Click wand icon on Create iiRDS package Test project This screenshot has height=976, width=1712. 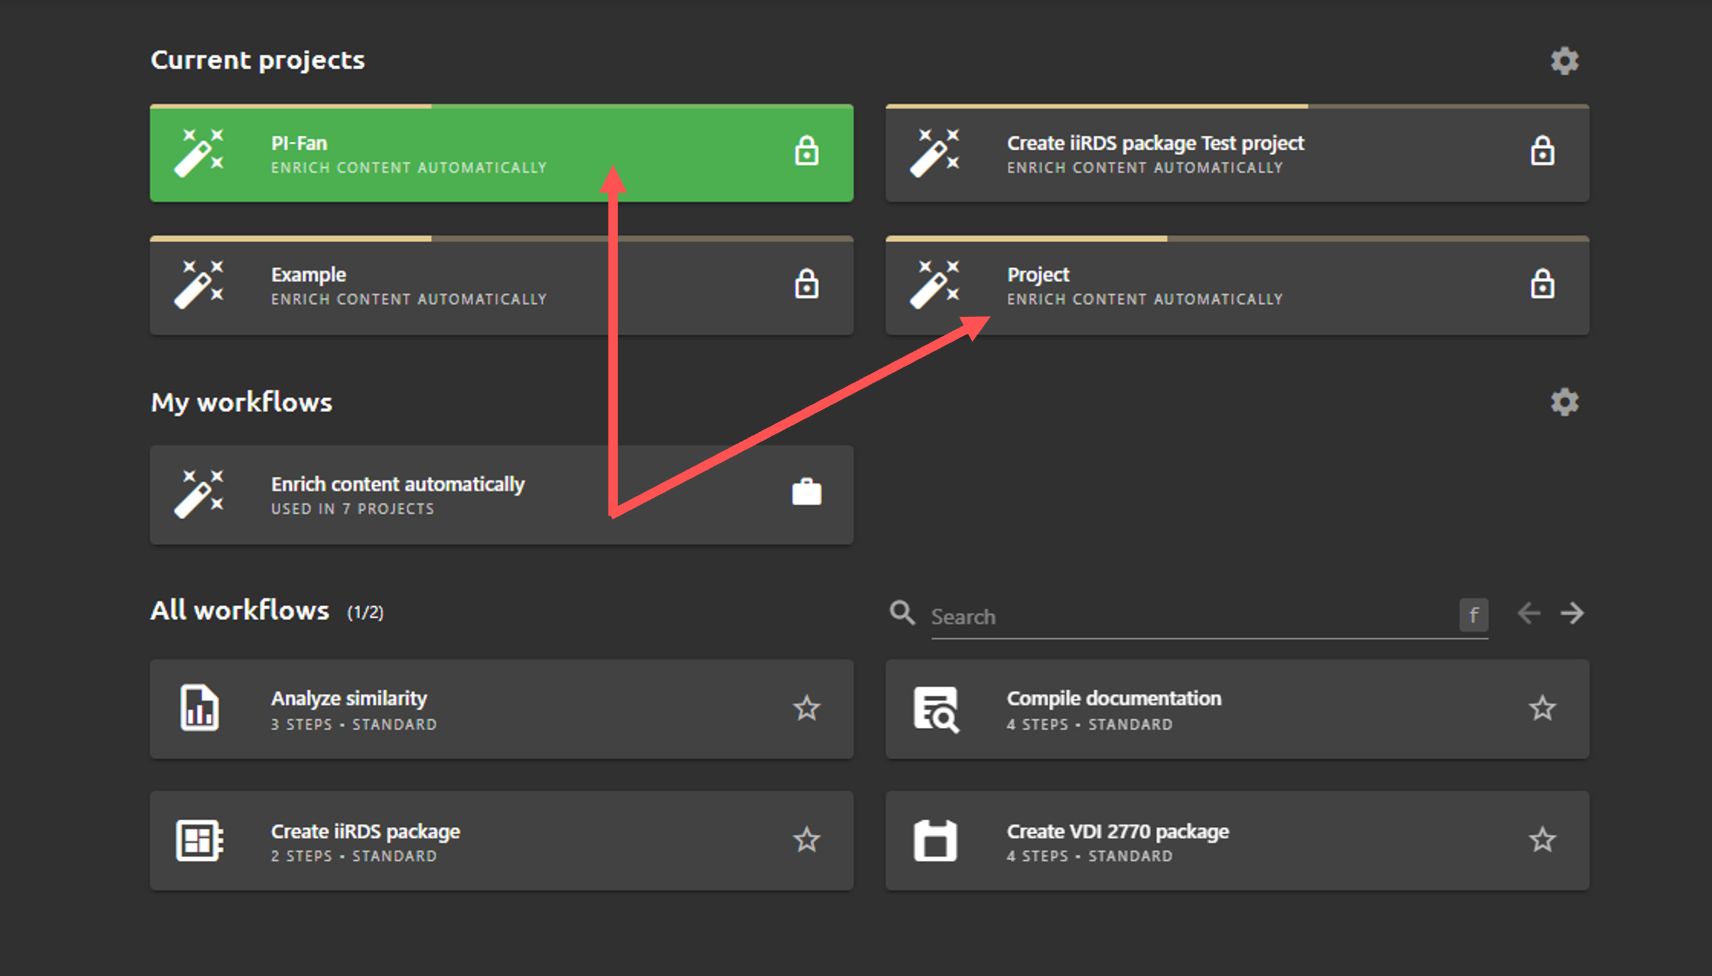(934, 153)
